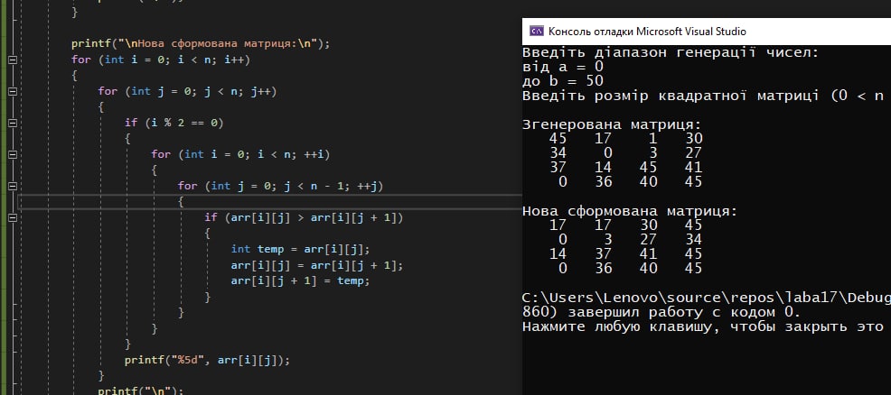Click console matrix row "34 0 3 27"

626,153
